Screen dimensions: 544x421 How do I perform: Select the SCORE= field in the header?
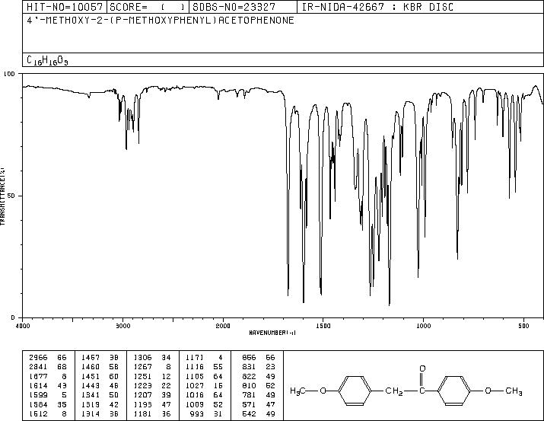click(x=148, y=7)
